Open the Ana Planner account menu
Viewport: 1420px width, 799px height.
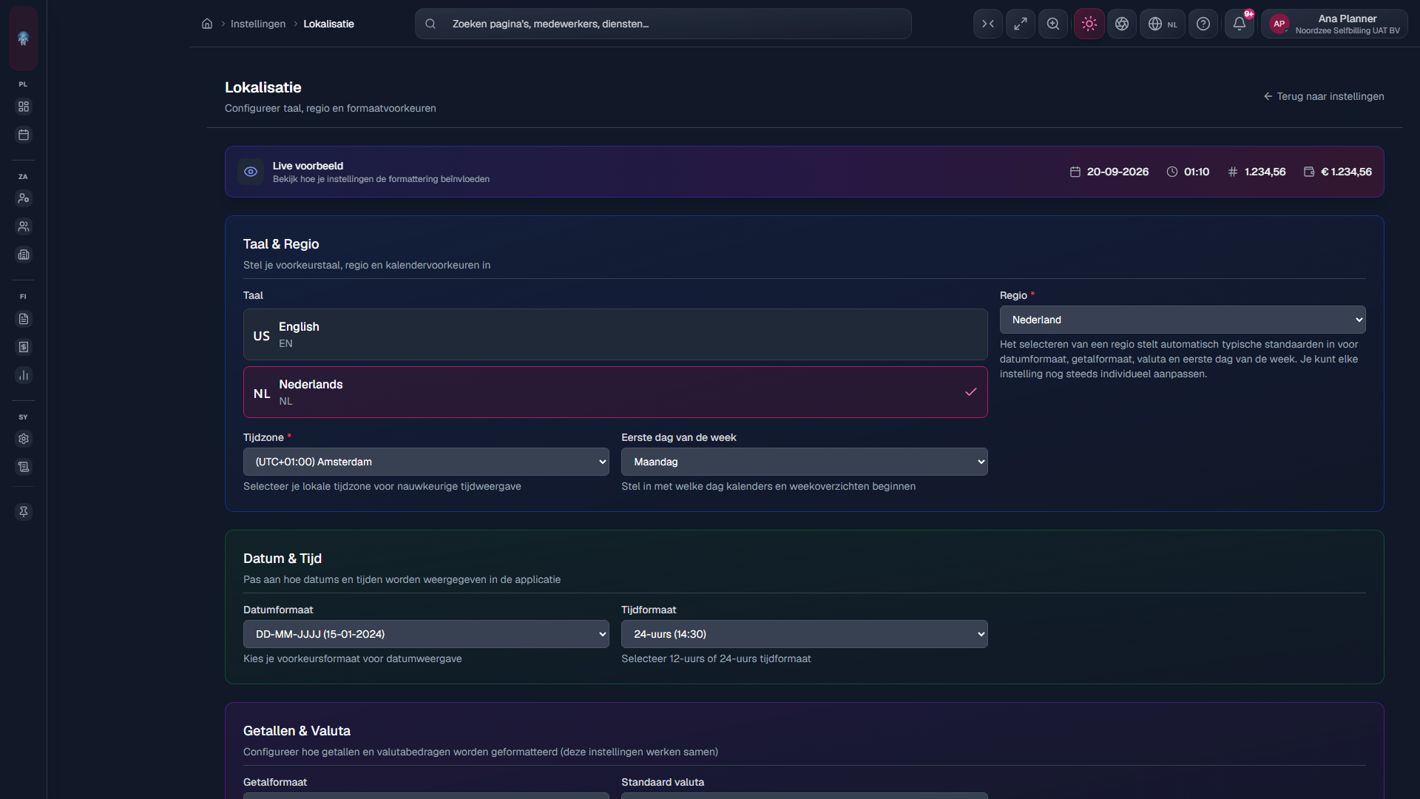click(1335, 24)
